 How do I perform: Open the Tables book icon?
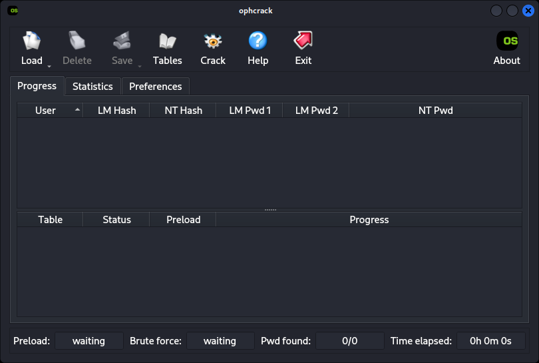click(x=168, y=41)
